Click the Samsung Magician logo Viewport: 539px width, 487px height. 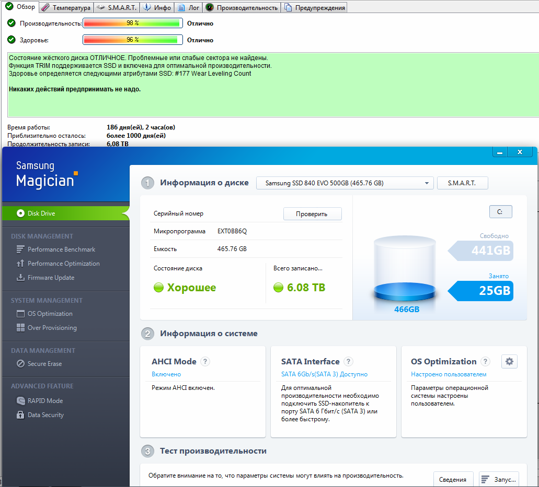pyautogui.click(x=47, y=174)
